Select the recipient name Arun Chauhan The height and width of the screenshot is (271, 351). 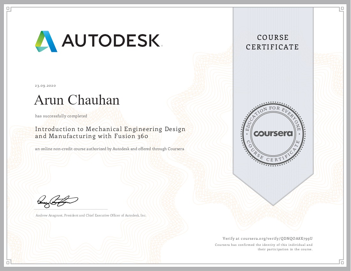pos(77,100)
